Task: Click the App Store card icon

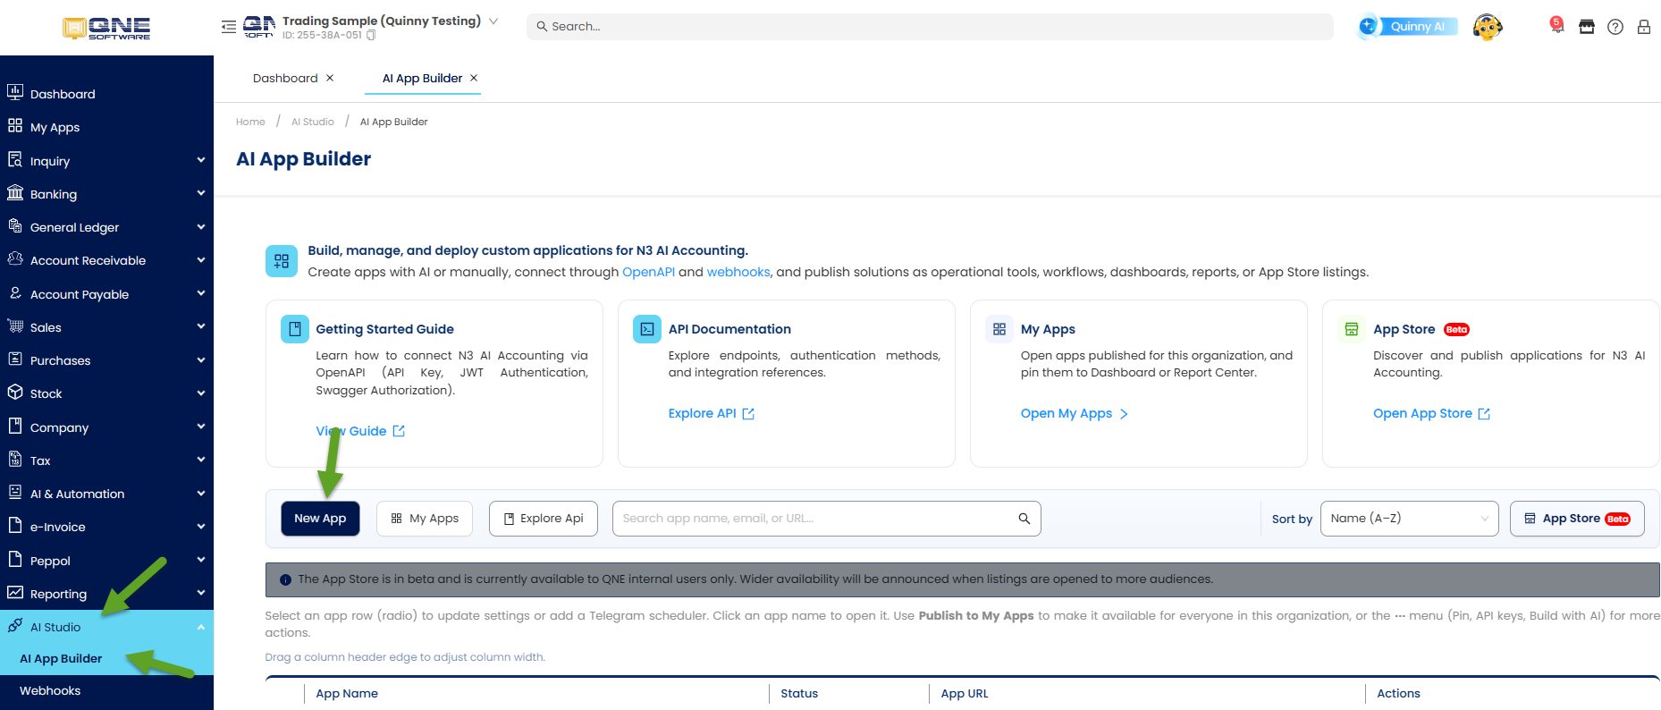Action: [1352, 329]
